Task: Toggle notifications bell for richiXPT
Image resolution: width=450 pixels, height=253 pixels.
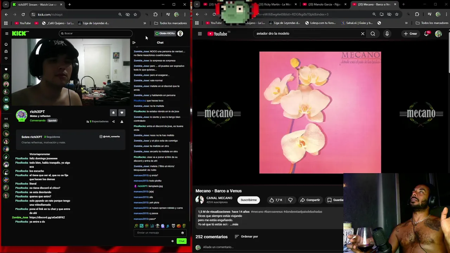Action: pos(113,112)
